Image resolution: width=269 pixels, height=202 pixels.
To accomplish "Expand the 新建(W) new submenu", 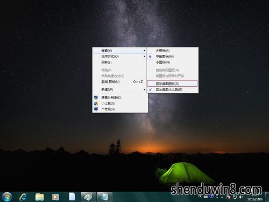I will (x=120, y=89).
